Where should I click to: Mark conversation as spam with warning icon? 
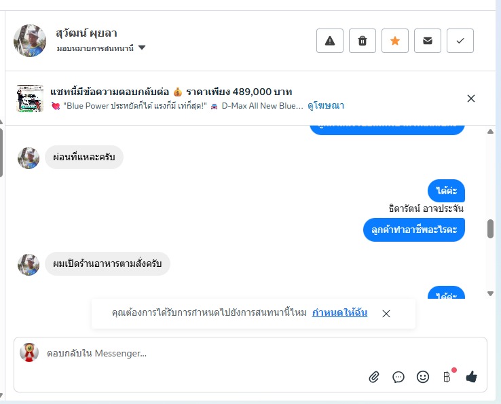330,41
